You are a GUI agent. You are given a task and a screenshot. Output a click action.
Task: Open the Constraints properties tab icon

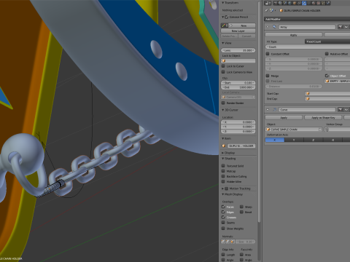[x=299, y=3]
